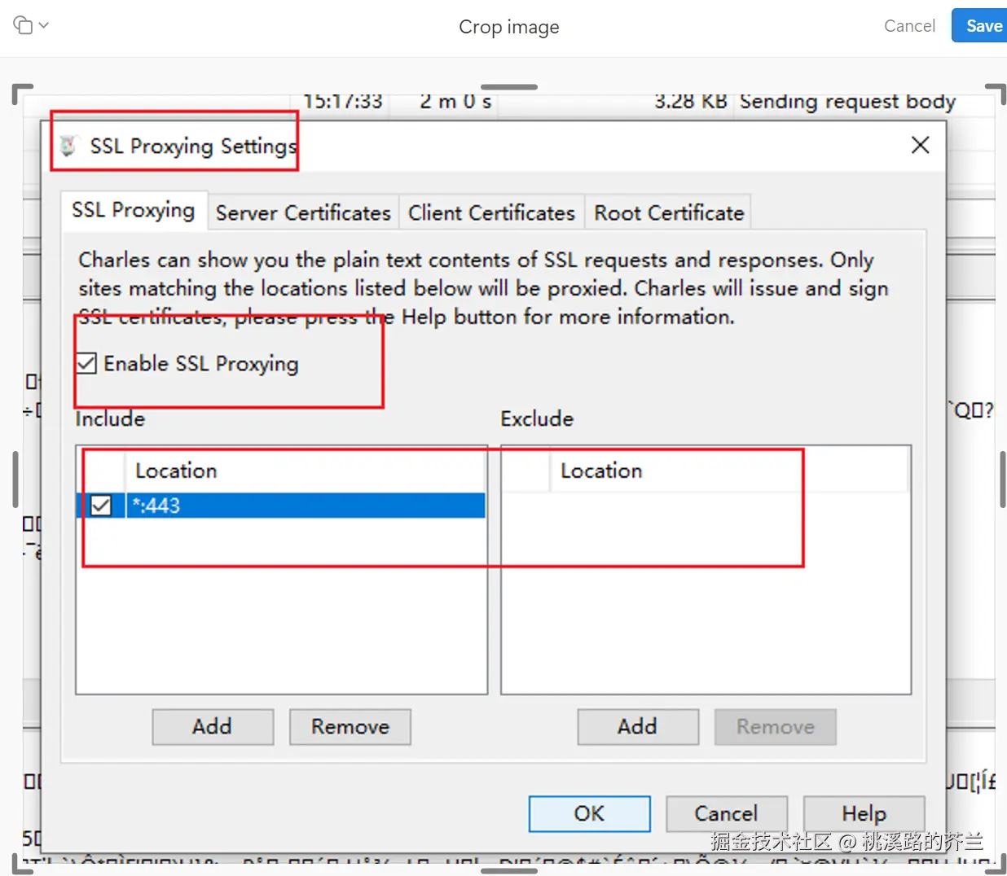This screenshot has height=876, width=1007.
Task: Grab the right crop edge handle
Action: [1003, 480]
